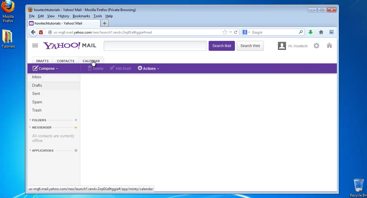Viewport: 367px width, 198px height.
Task: Open Compose dropdown arrow
Action: pos(57,69)
